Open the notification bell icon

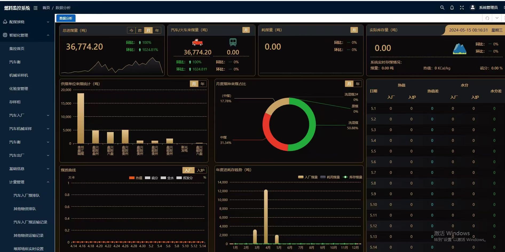pos(452,7)
